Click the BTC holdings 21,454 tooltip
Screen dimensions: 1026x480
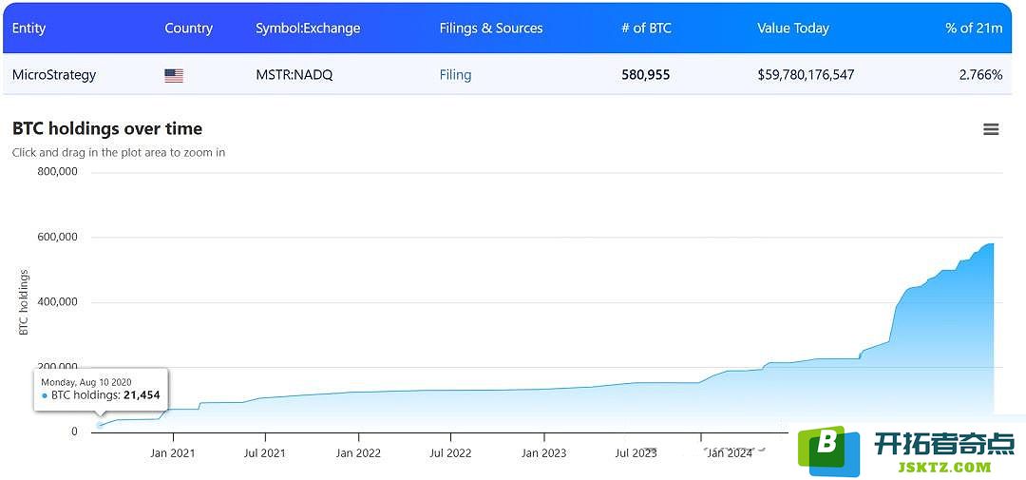pos(101,389)
